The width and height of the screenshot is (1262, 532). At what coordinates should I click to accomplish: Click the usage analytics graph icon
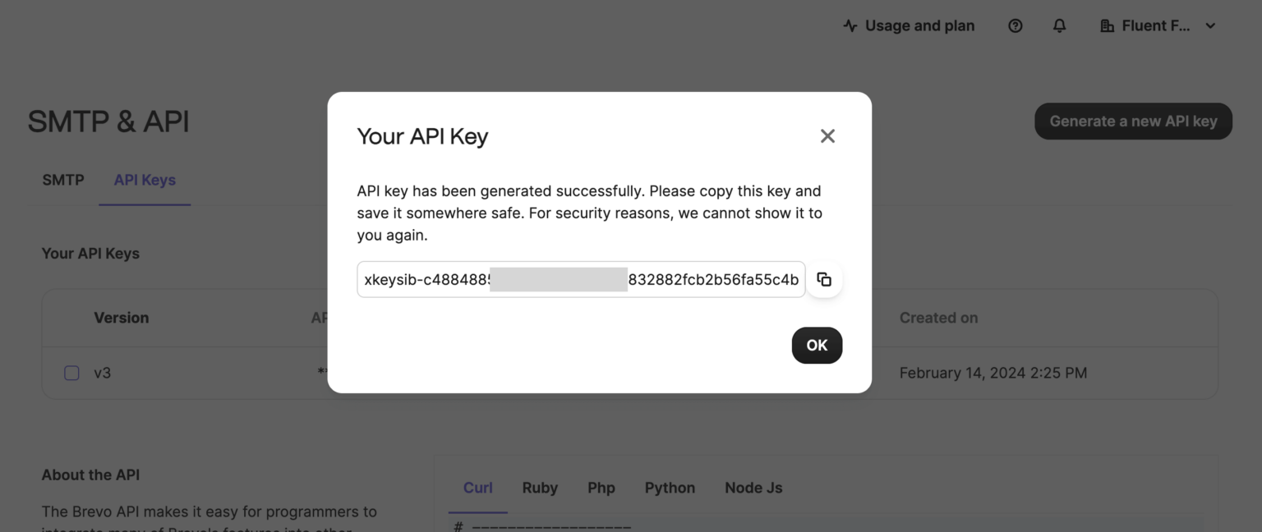(848, 25)
